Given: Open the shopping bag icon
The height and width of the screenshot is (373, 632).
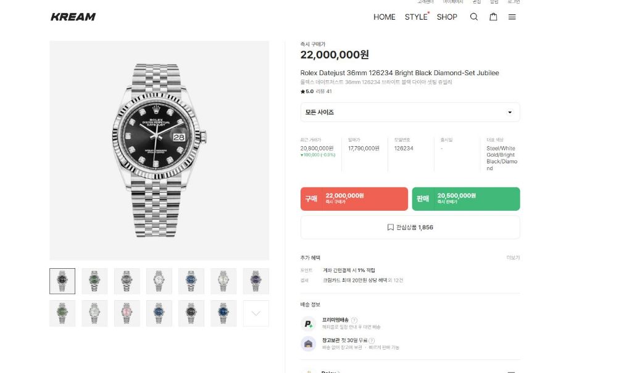Looking at the screenshot, I should [493, 17].
